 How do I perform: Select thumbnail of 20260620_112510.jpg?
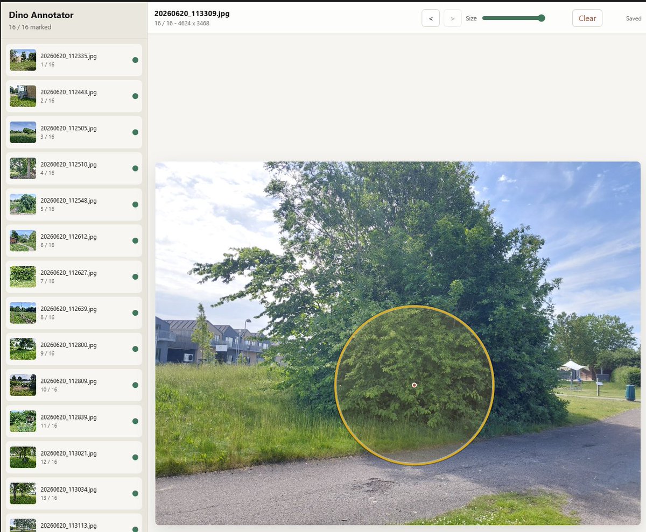coord(23,168)
